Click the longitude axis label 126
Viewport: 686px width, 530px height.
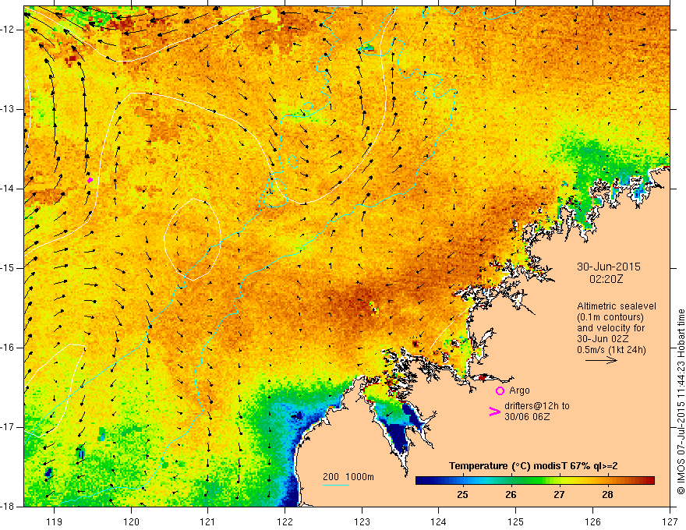592,521
